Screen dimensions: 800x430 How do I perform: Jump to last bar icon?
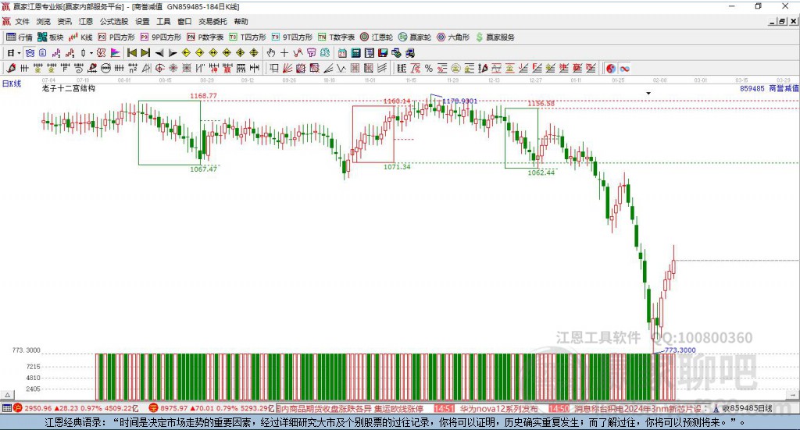(x=145, y=53)
